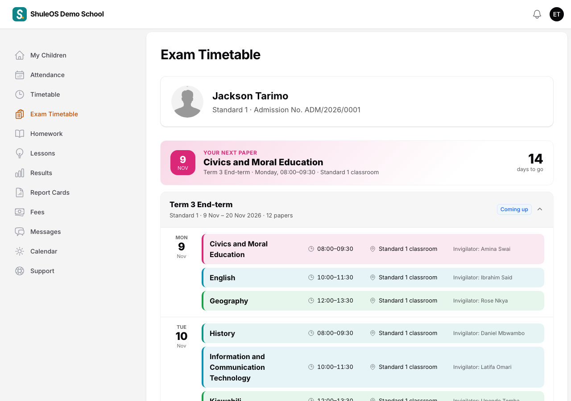The height and width of the screenshot is (401, 571).
Task: Click the clock icon in History row
Action: point(311,333)
